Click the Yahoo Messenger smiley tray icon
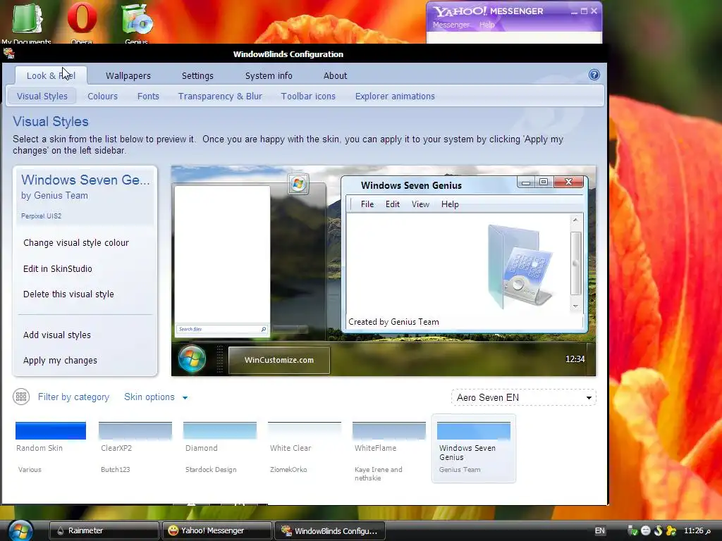Image resolution: width=722 pixels, height=541 pixels. [x=646, y=531]
